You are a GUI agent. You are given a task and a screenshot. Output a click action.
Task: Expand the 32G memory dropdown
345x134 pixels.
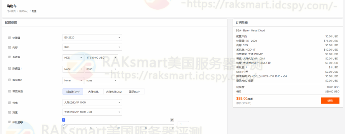point(92,47)
